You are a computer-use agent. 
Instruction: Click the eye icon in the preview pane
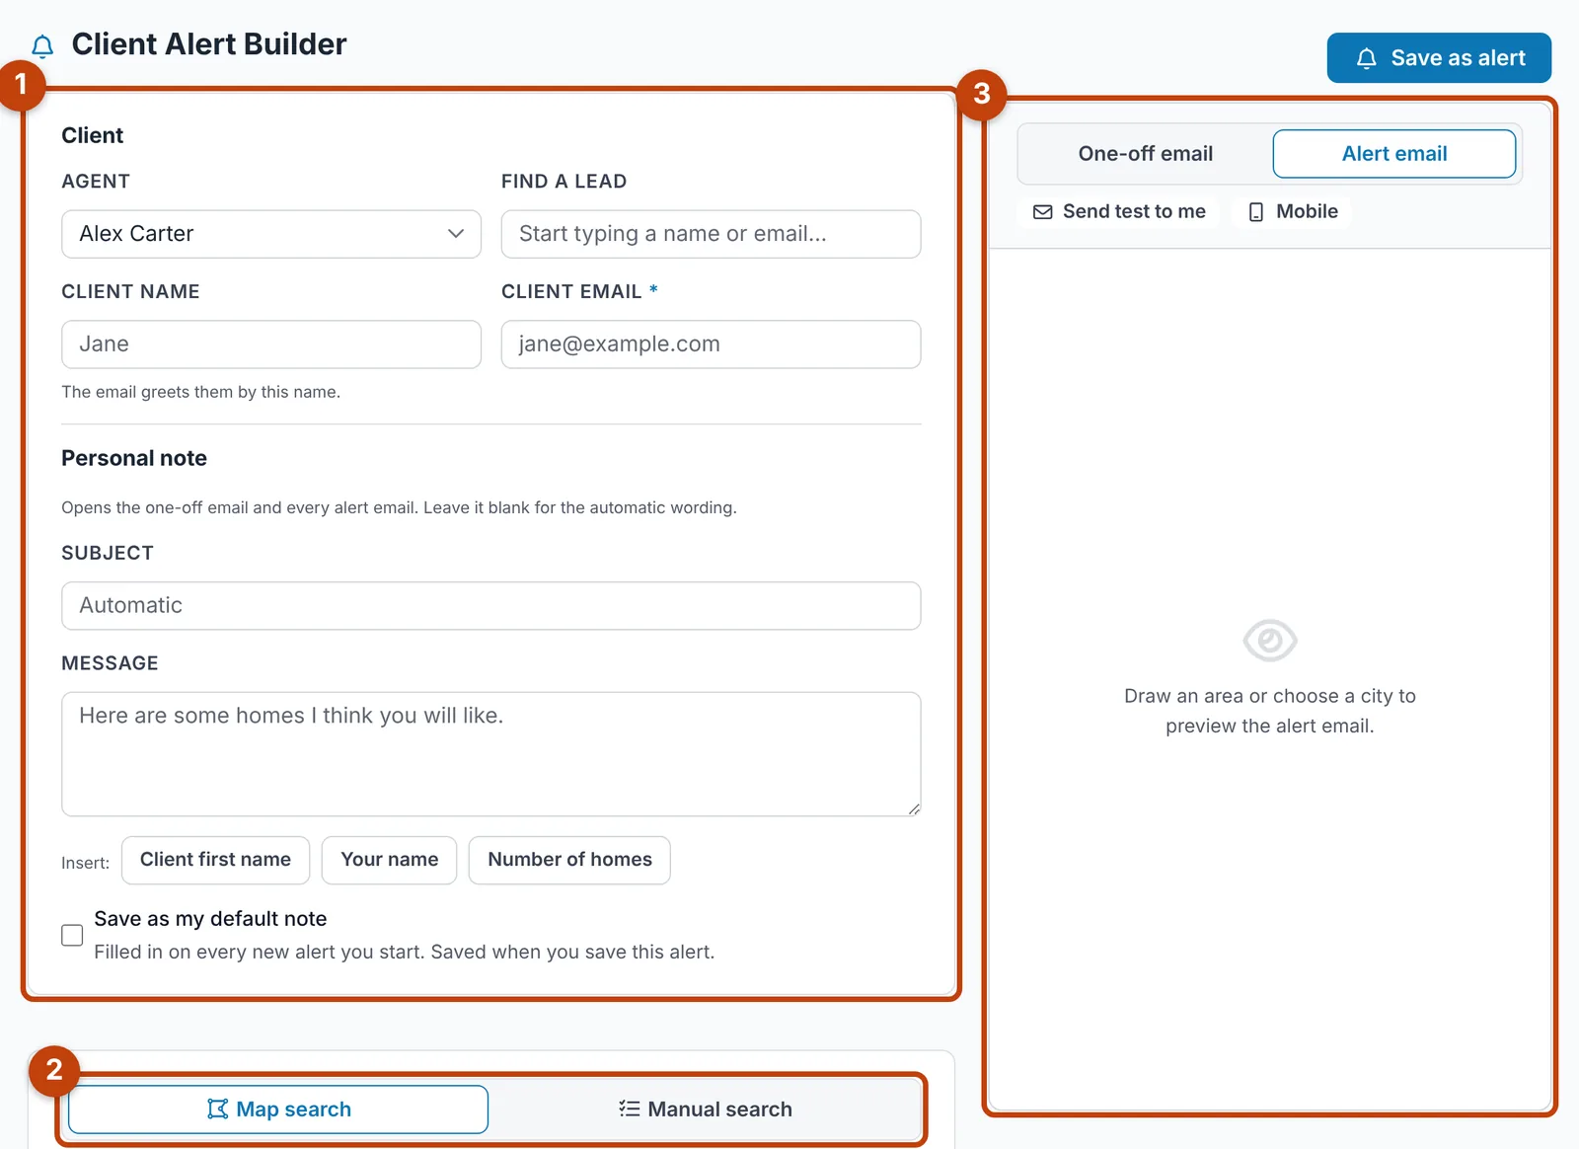[x=1270, y=641]
